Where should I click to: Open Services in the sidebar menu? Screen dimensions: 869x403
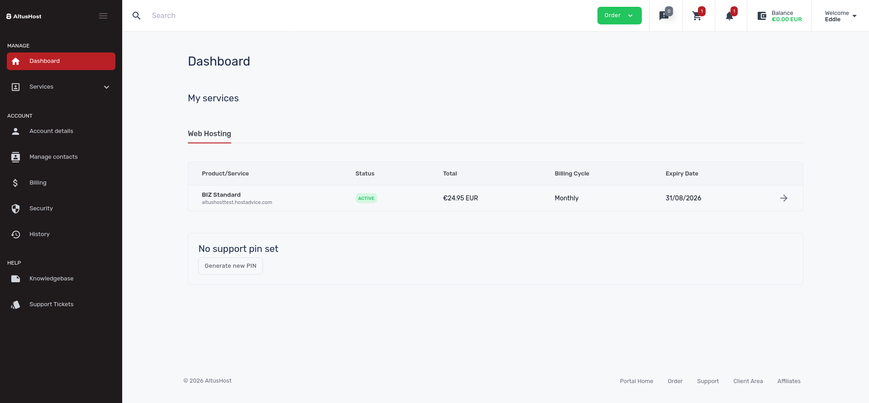click(x=61, y=87)
